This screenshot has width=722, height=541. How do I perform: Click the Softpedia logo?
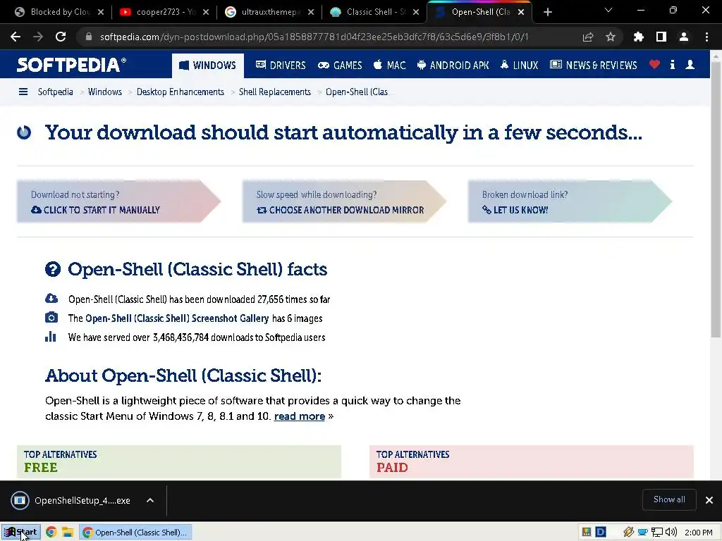[x=71, y=65]
